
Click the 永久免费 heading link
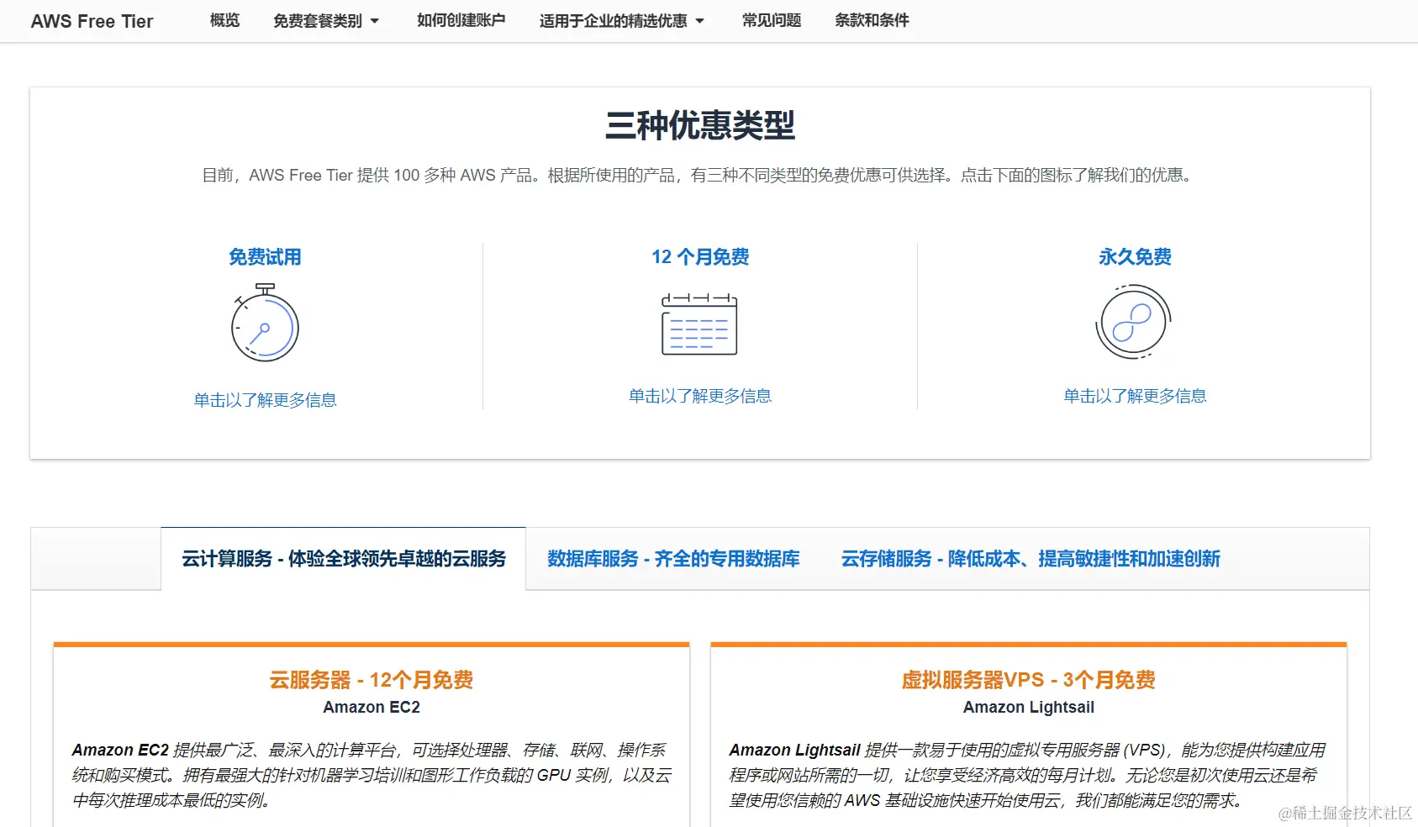coord(1135,257)
